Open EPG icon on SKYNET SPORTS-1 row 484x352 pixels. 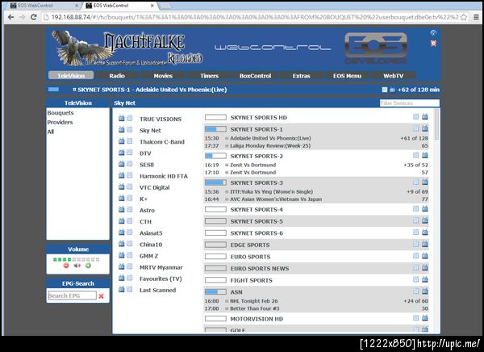[416, 128]
